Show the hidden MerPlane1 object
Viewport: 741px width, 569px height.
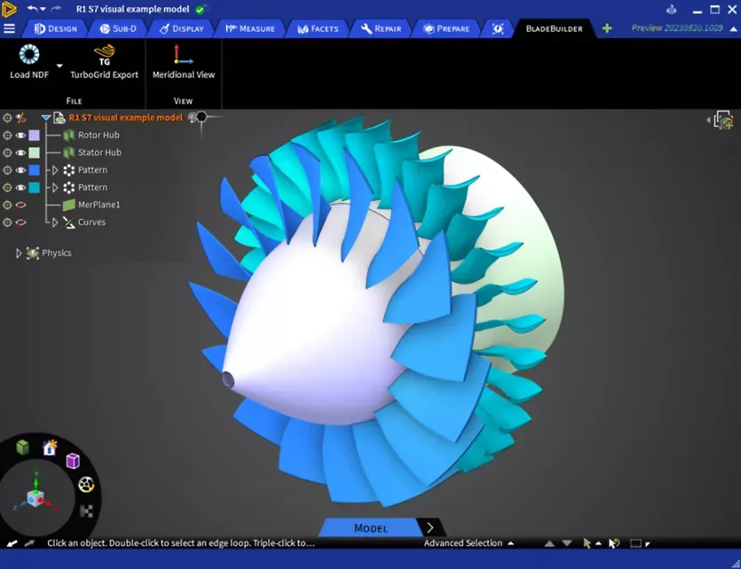(20, 205)
